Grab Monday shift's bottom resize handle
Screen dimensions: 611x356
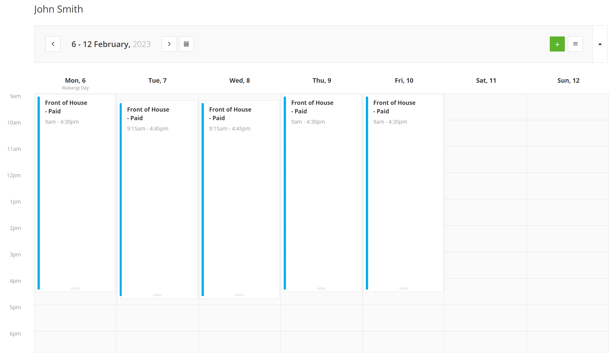75,288
